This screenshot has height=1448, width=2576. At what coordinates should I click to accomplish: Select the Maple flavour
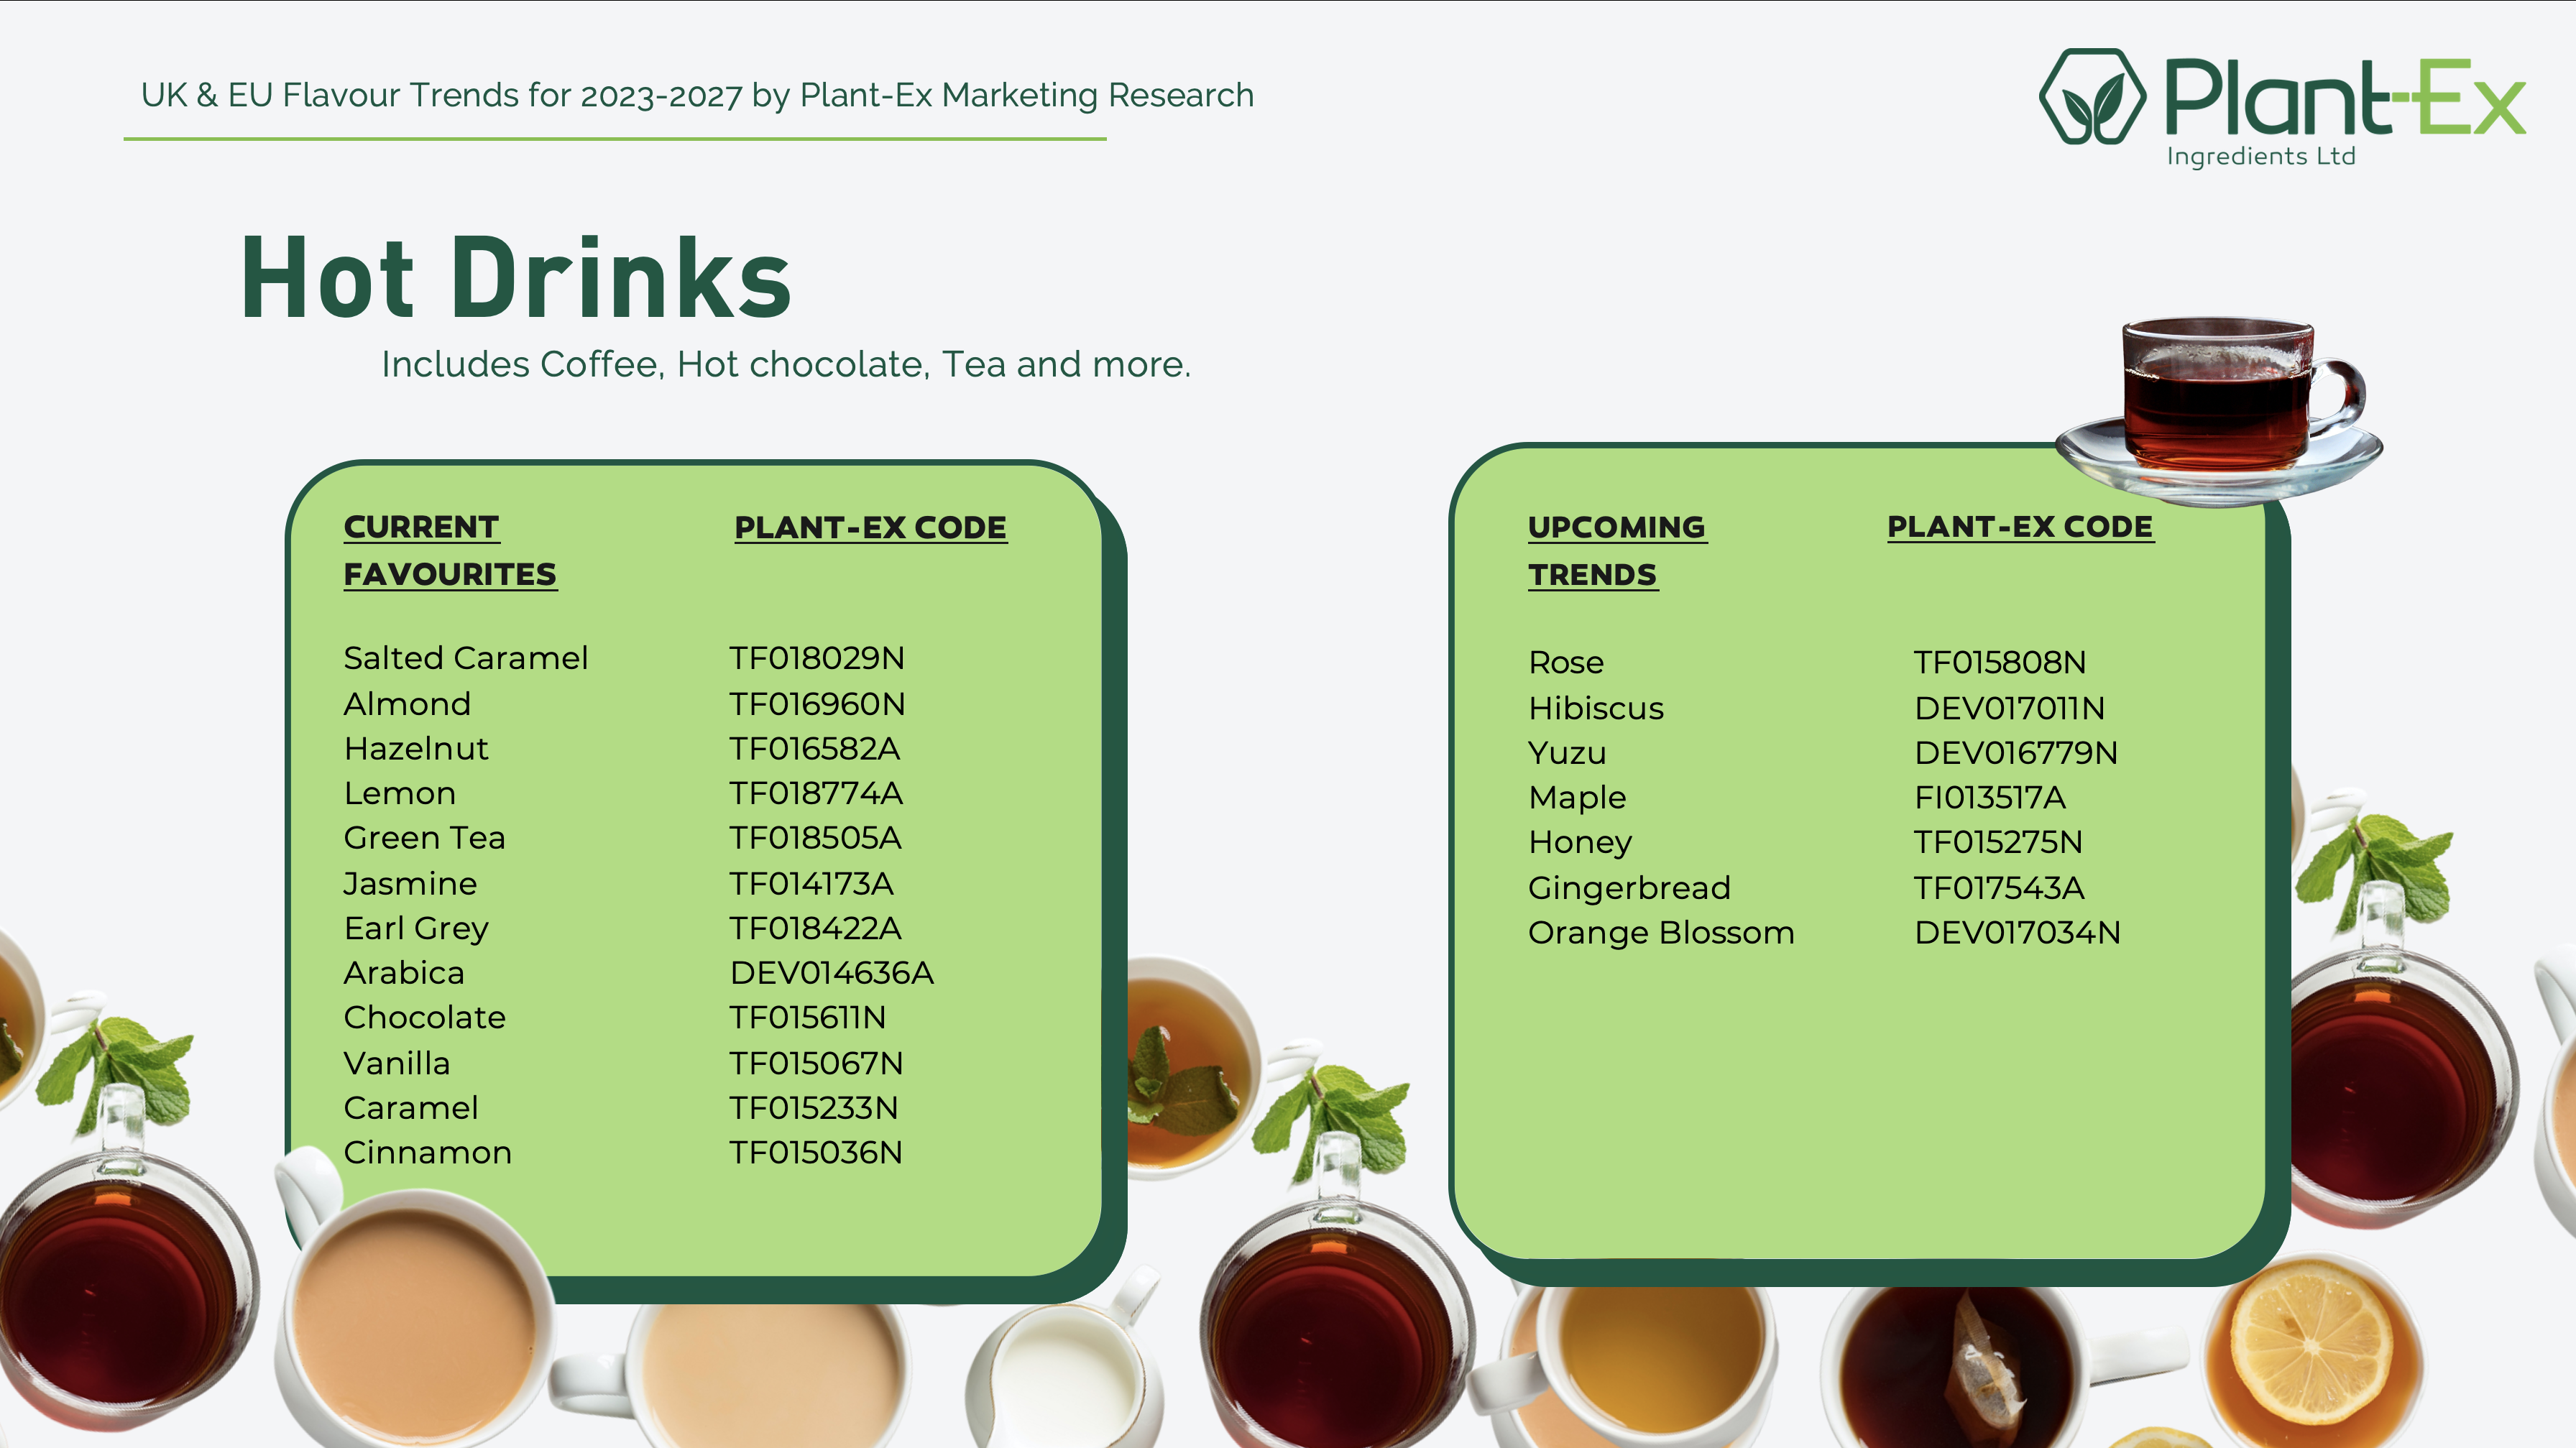click(1577, 797)
